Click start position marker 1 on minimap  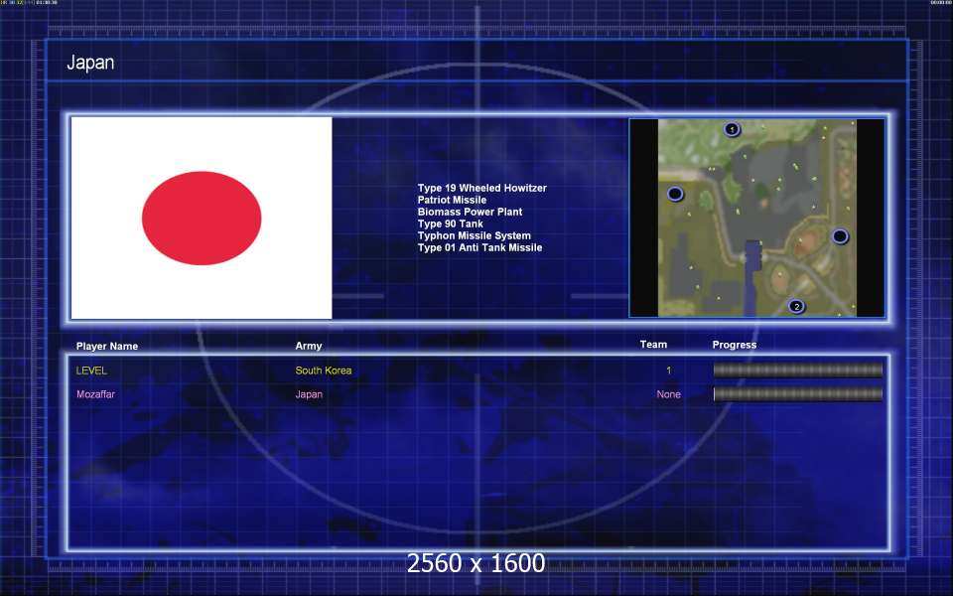pos(732,129)
